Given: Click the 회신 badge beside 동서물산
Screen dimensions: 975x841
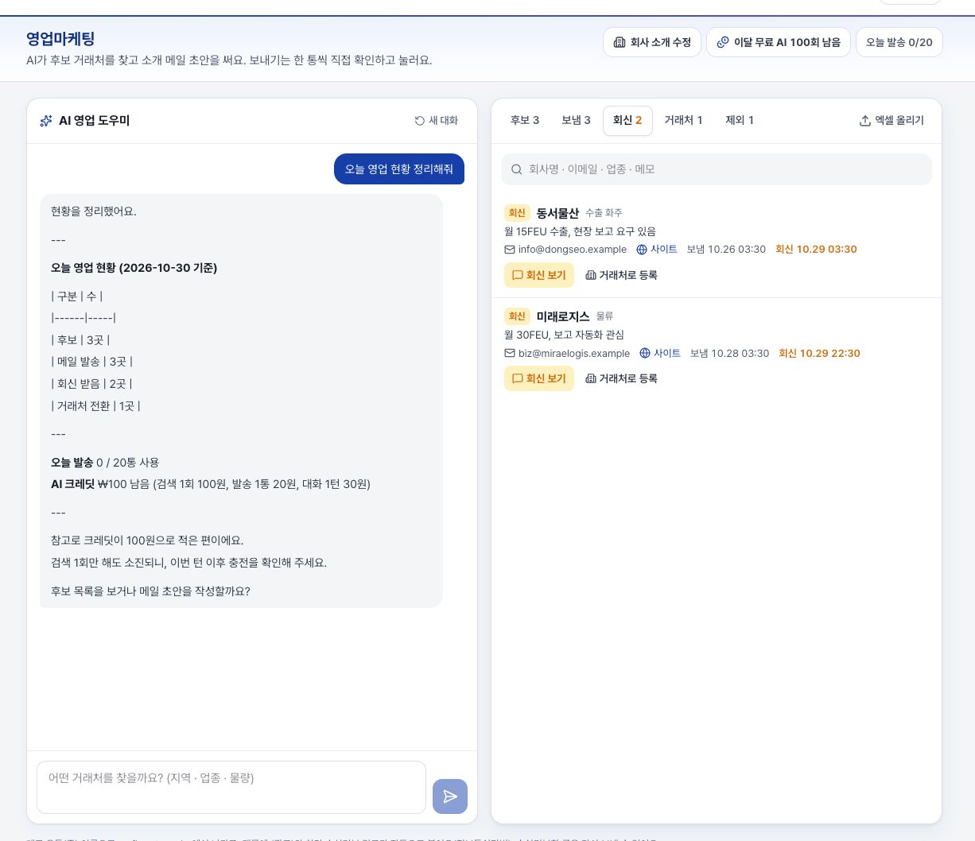Looking at the screenshot, I should [x=517, y=213].
